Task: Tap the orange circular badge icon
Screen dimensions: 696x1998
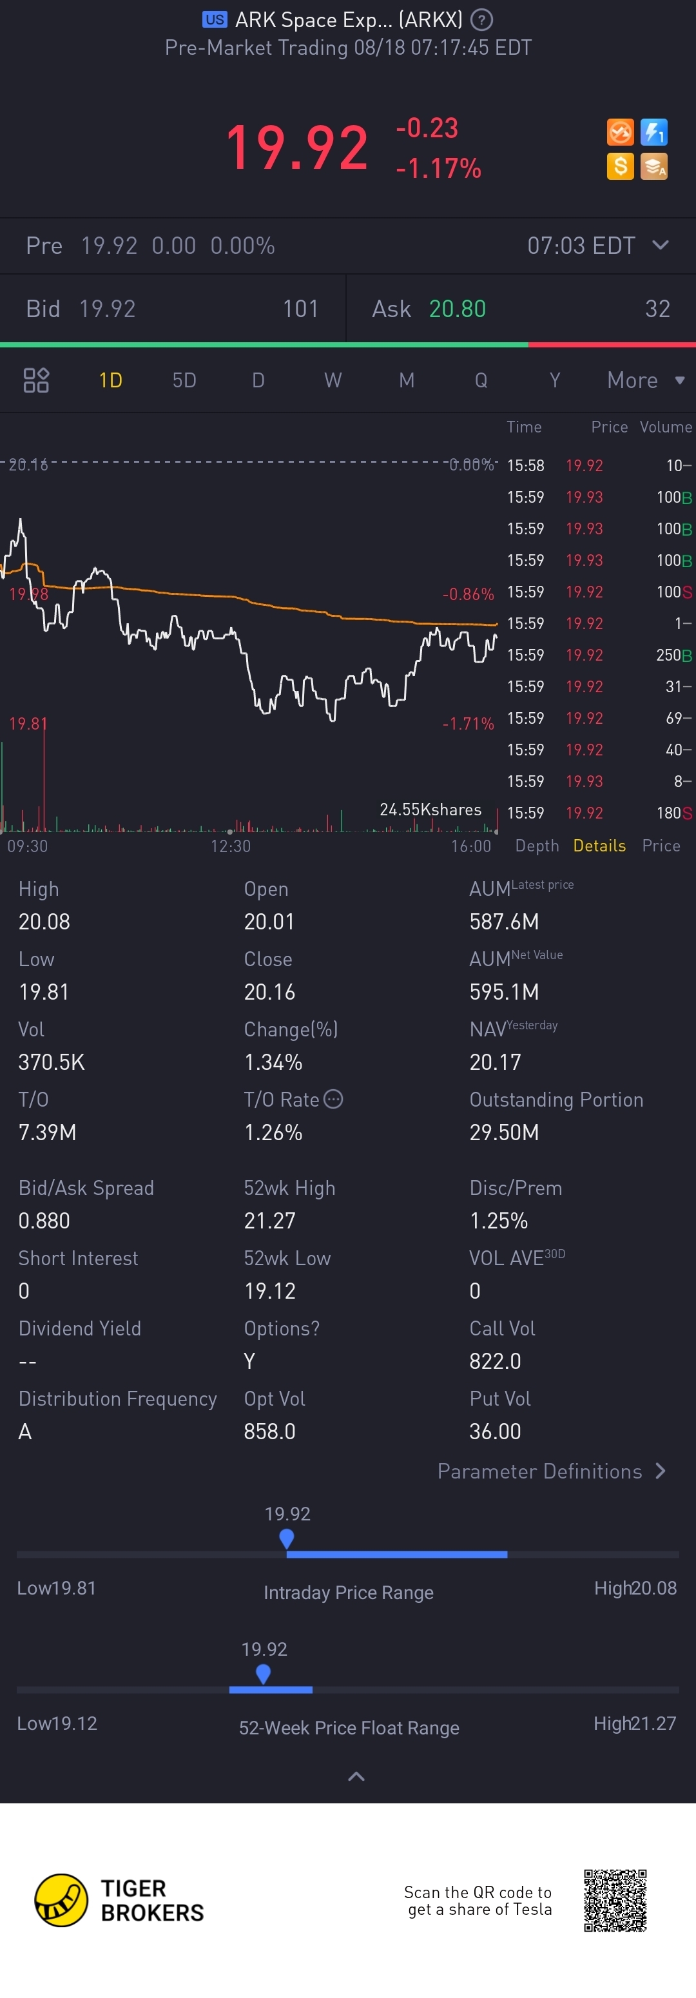Action: [620, 132]
